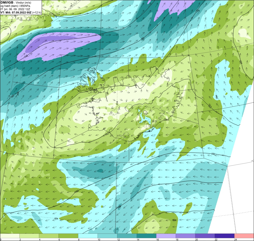
Task: Click the 16–18 m/s lavender legend swatch
Action: pyautogui.click(x=166, y=236)
